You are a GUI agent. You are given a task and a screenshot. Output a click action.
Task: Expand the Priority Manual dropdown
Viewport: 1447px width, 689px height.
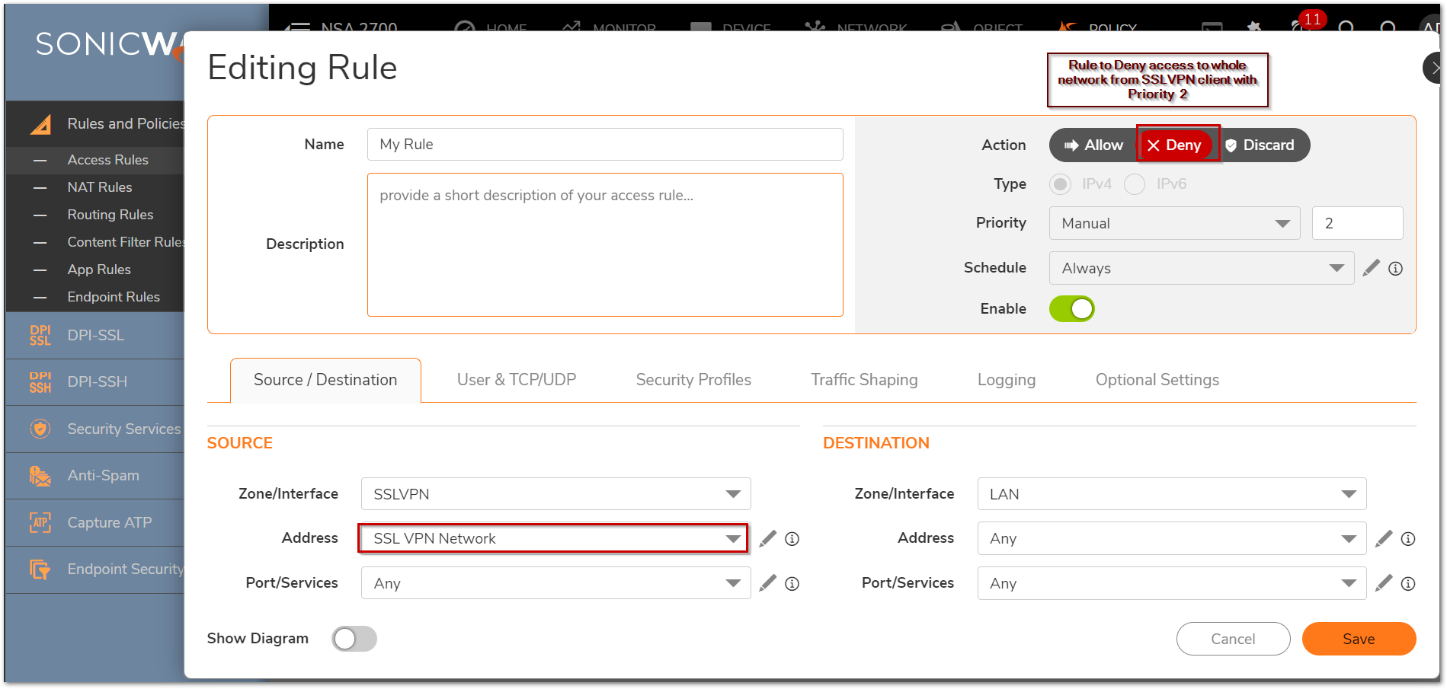tap(1174, 224)
